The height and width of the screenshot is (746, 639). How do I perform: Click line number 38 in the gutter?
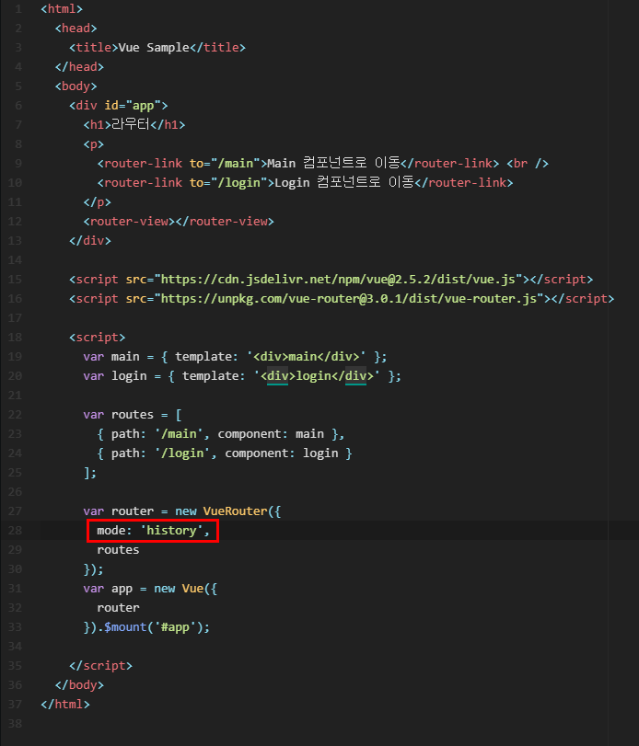point(15,724)
